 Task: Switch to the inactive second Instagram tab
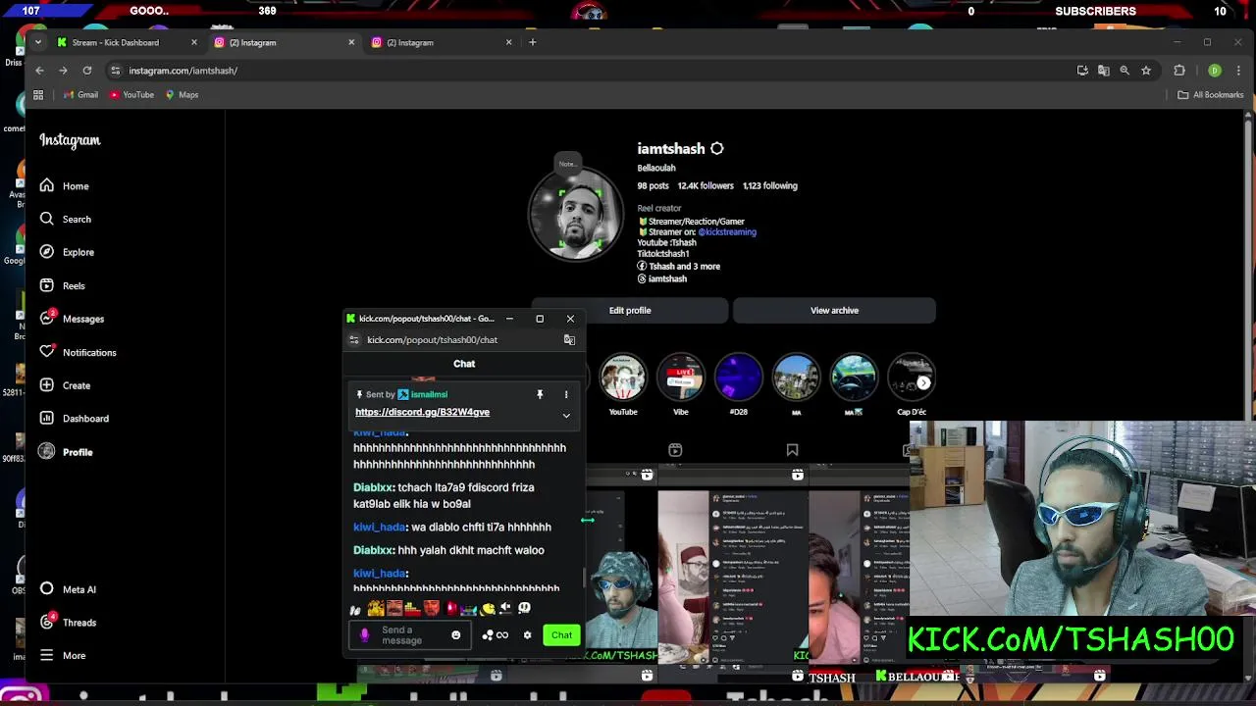[x=442, y=42]
